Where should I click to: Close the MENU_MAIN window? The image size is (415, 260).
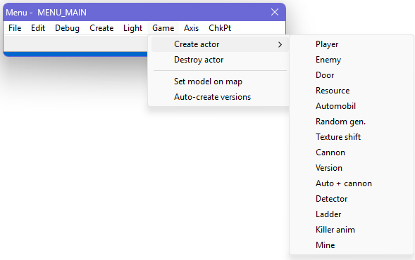click(x=275, y=12)
